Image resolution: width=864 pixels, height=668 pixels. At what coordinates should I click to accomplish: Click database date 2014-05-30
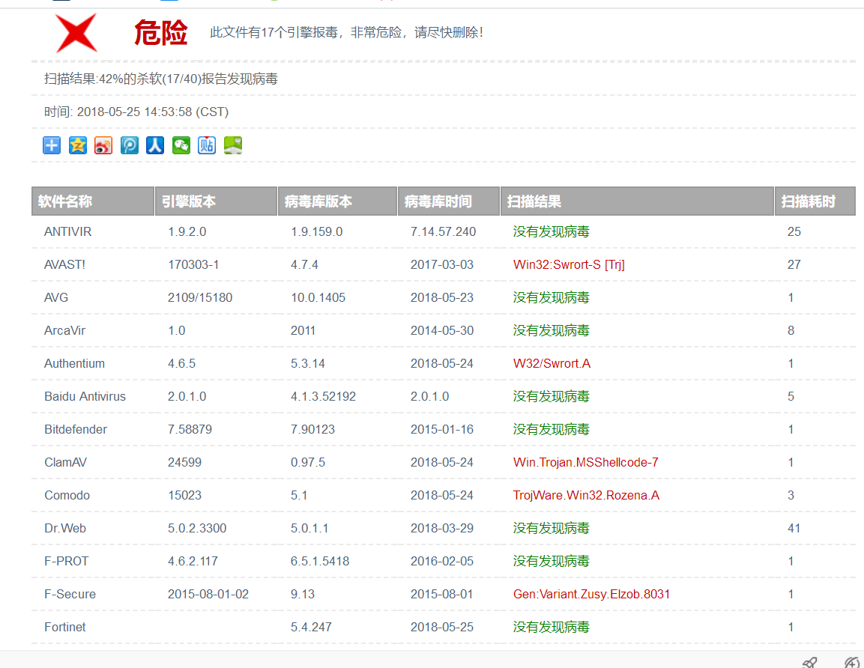pyautogui.click(x=442, y=331)
